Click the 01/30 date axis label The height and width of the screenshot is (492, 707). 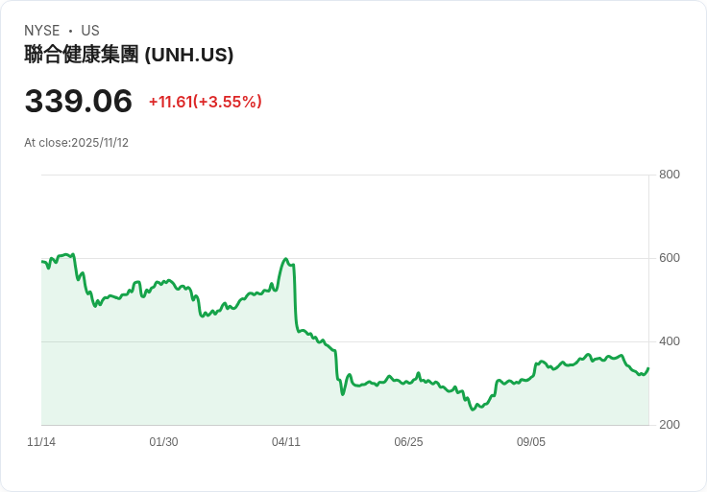163,441
